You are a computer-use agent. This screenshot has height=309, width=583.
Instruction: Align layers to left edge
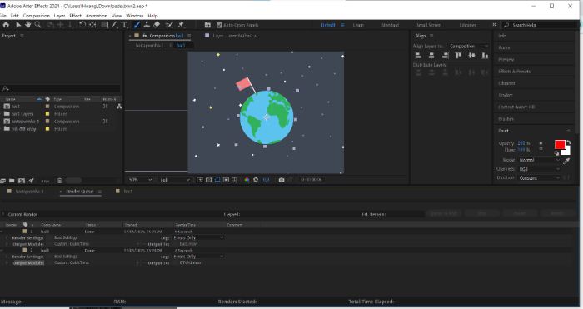(418, 56)
